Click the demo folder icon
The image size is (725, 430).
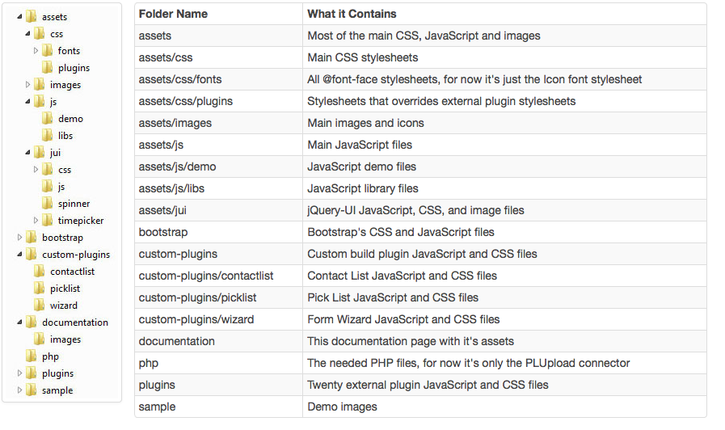[x=47, y=118]
